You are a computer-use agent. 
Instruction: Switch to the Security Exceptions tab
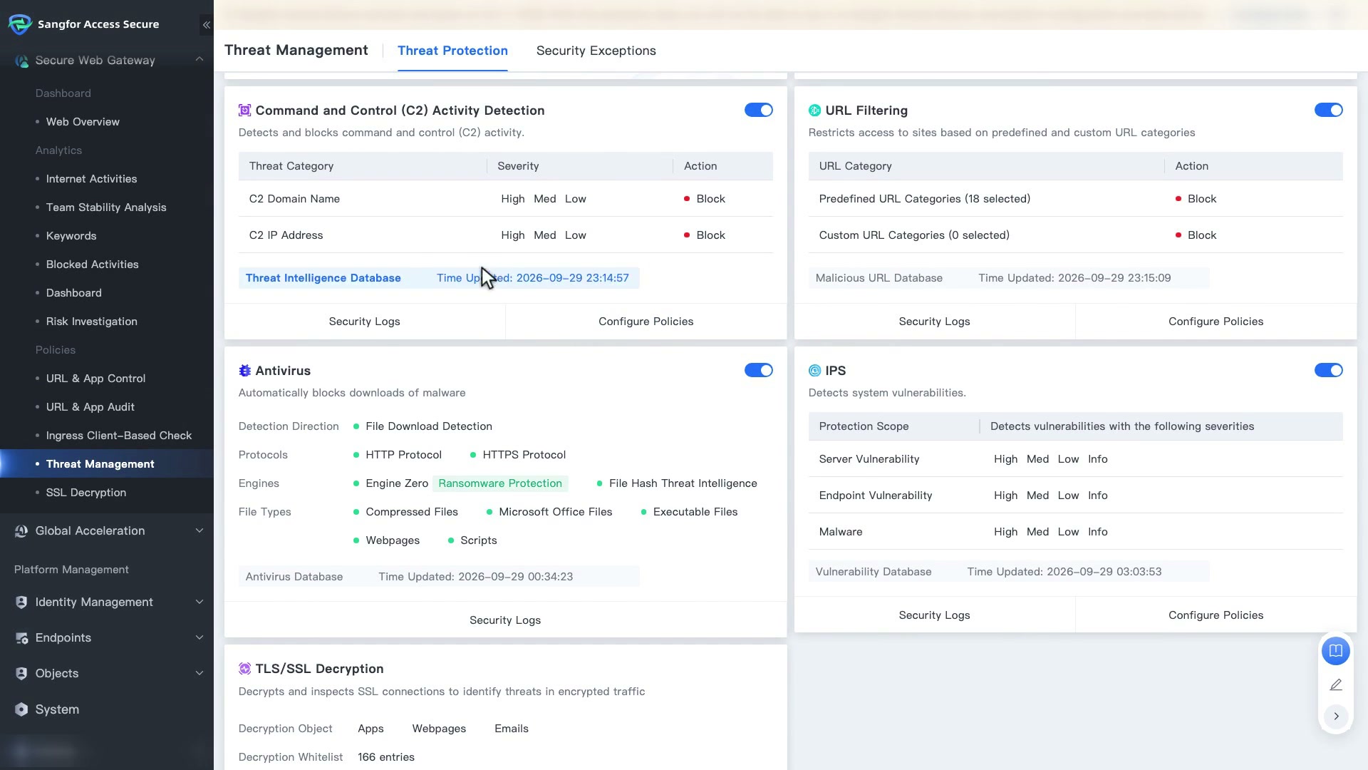point(596,51)
